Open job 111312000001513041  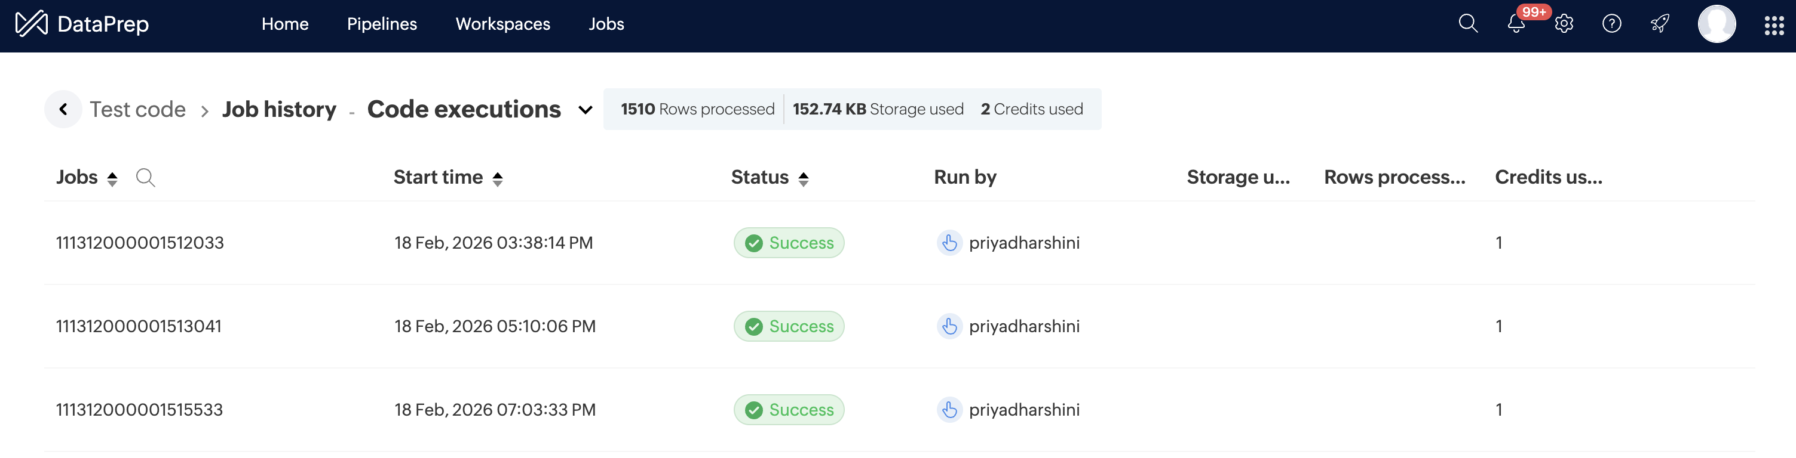click(x=139, y=326)
